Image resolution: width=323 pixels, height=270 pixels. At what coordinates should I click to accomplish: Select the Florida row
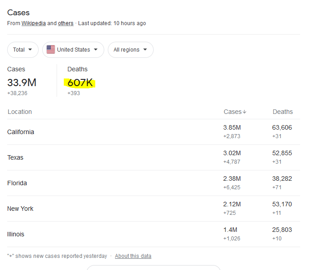coord(154,183)
